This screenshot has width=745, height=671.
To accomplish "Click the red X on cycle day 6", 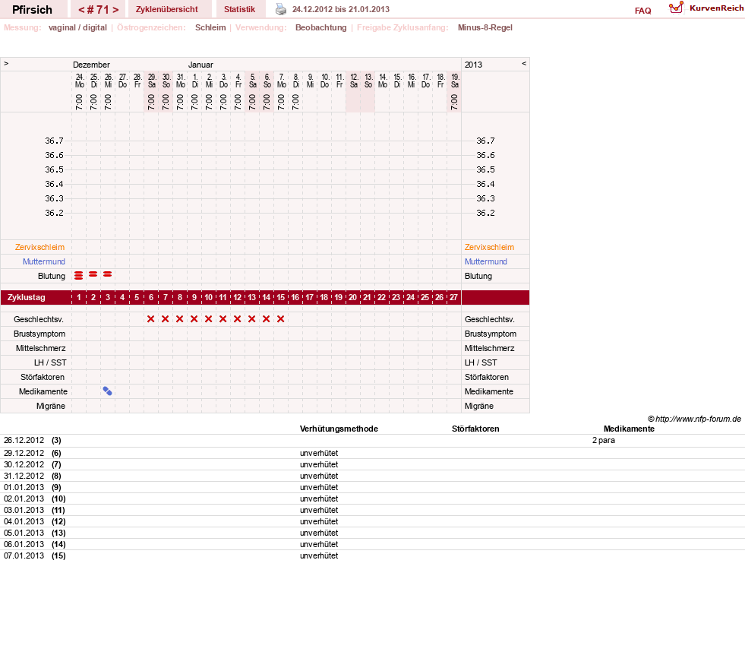I will click(151, 319).
